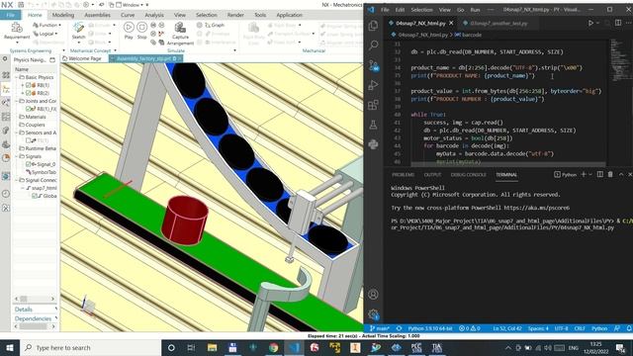Click the Windows taskbar search box
This screenshot has width=633, height=356.
tap(91, 347)
